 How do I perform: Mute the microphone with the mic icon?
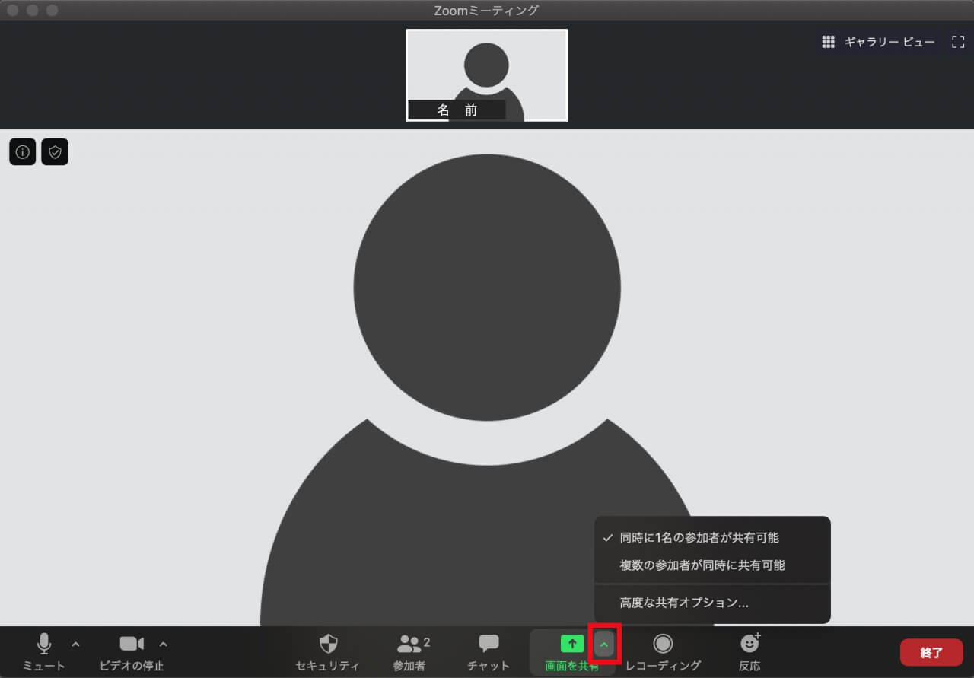click(x=44, y=644)
